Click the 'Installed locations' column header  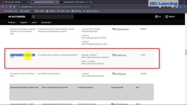(85, 87)
